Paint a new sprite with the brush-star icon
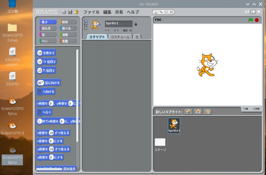 pos(188,112)
